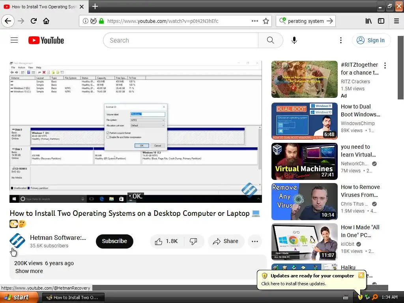Image resolution: width=404 pixels, height=303 pixels.
Task: Open the browser home page icon
Action: coord(46,21)
